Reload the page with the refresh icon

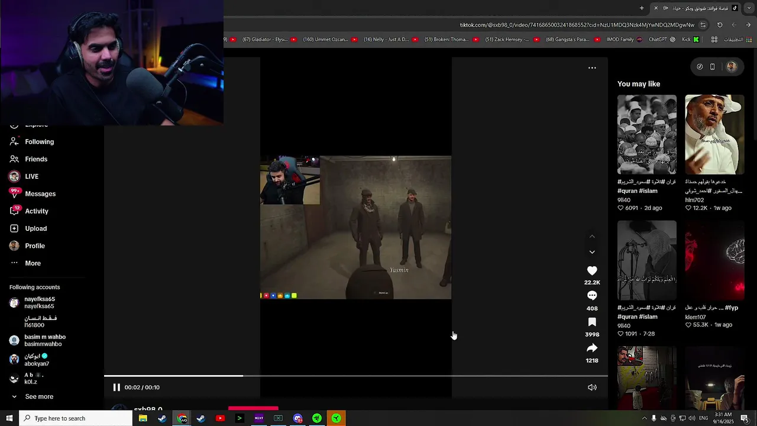[x=720, y=25]
